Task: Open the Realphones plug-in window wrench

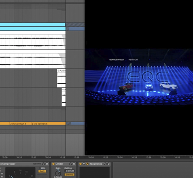Action: pos(87,164)
